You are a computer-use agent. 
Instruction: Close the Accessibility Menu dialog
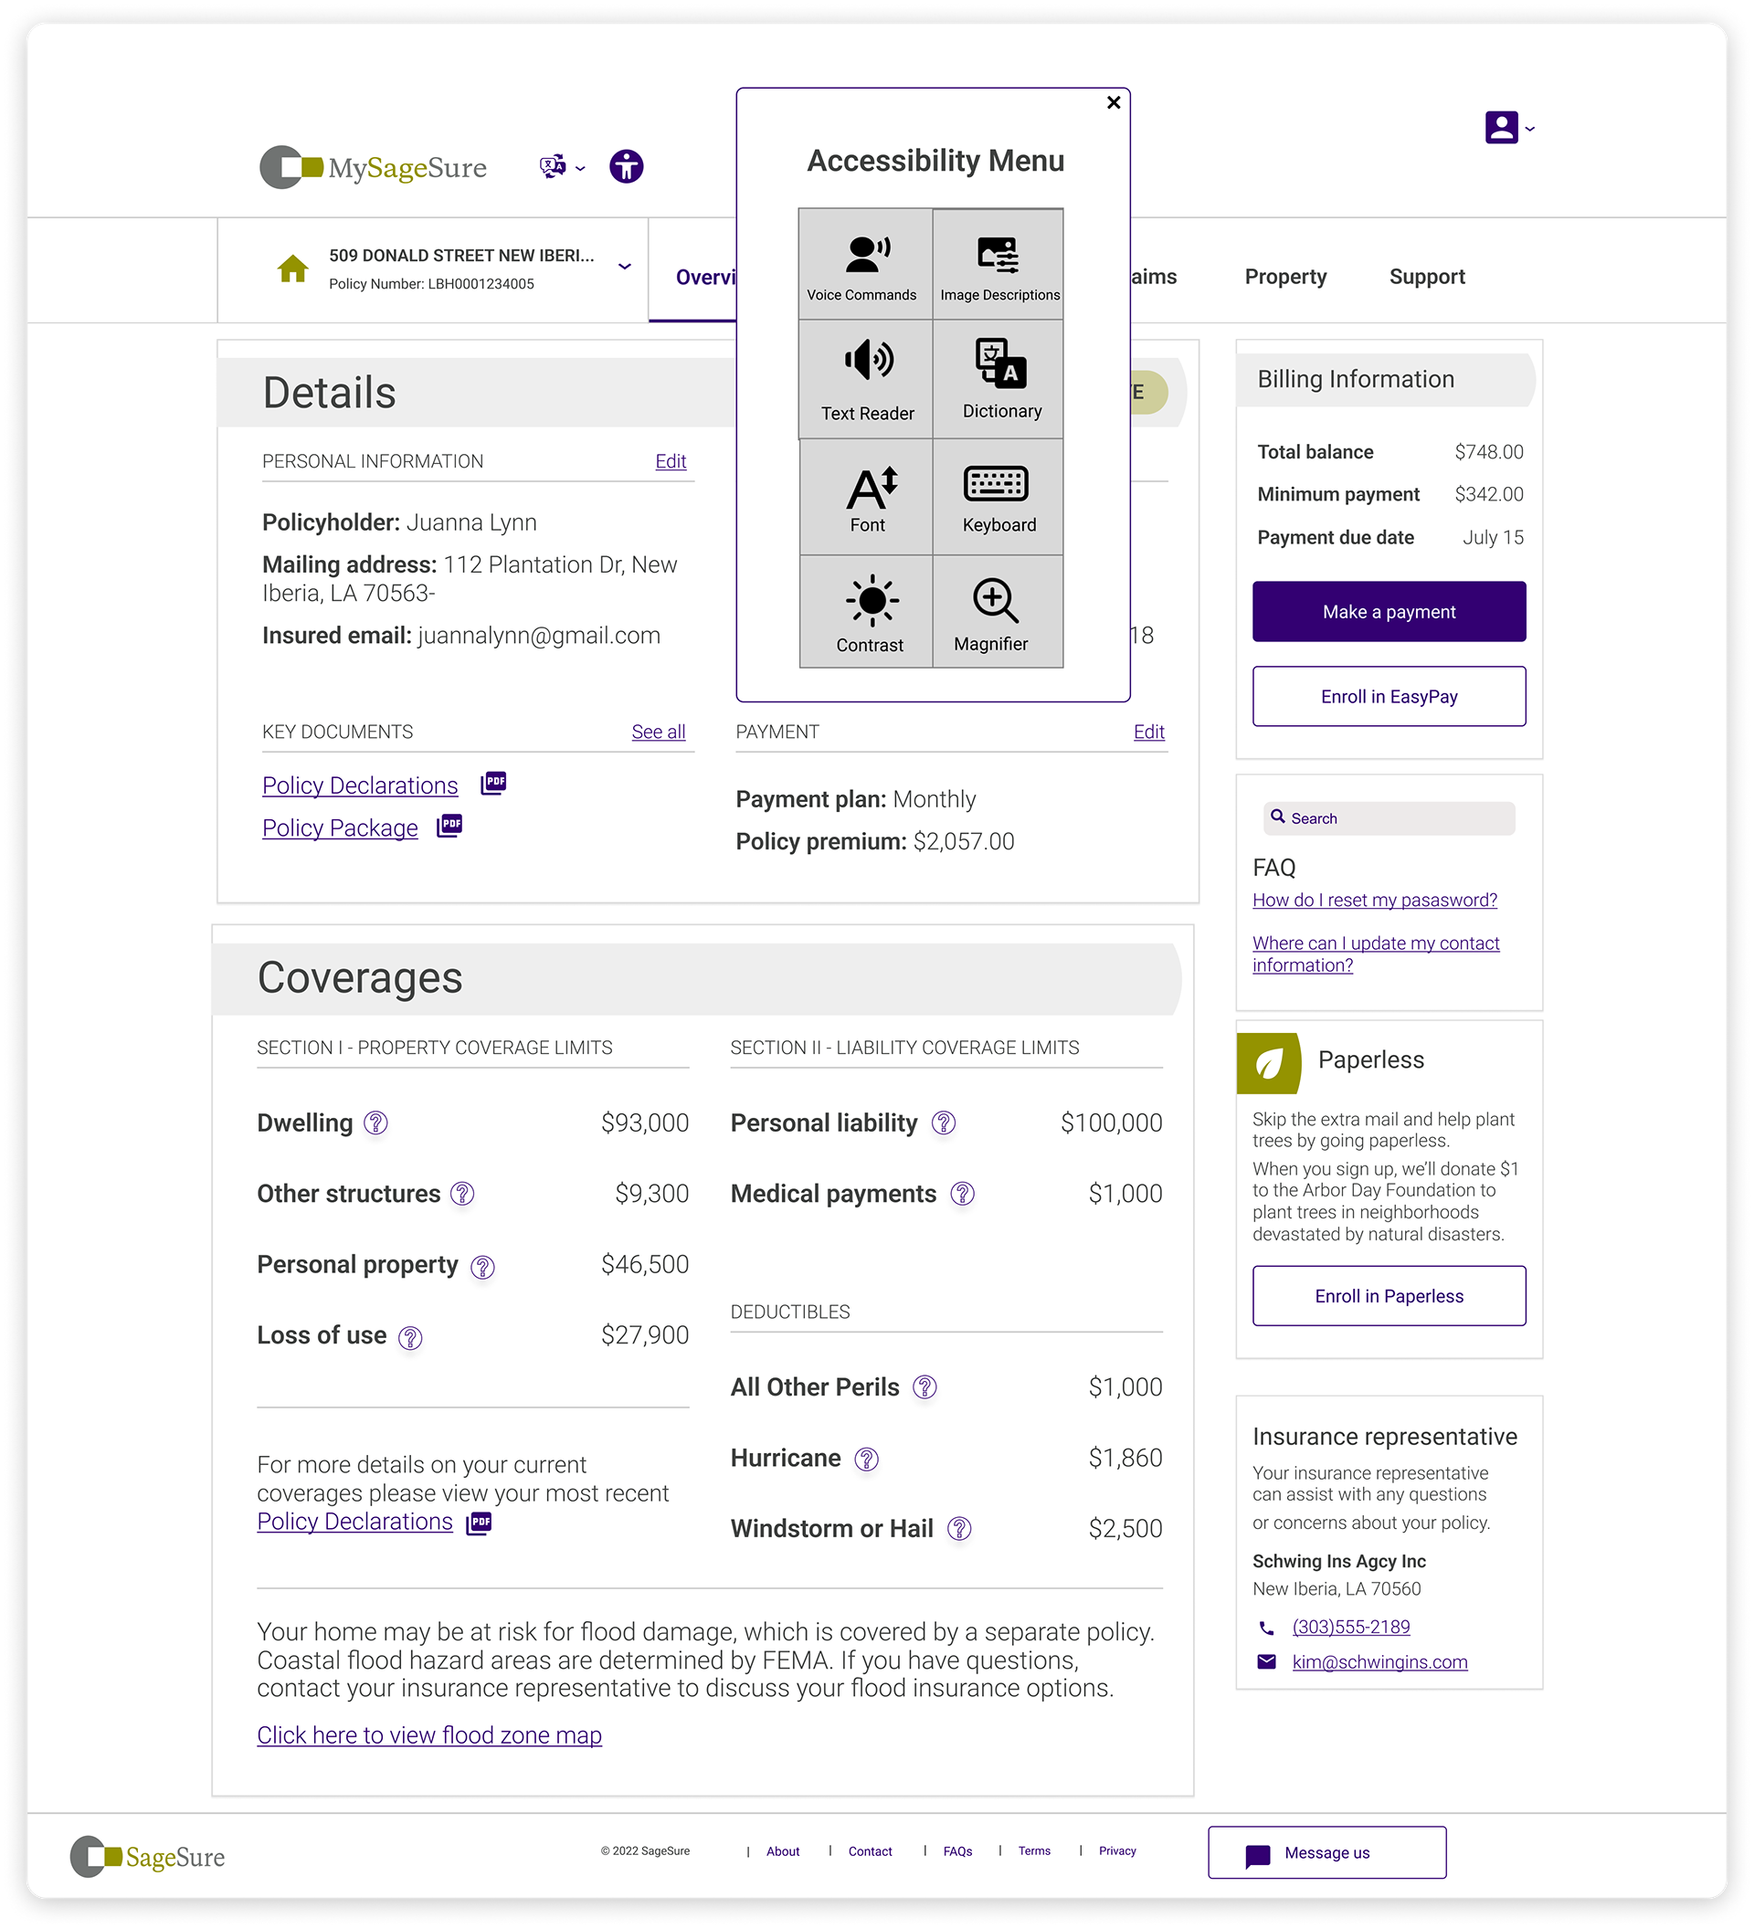coord(1113,102)
